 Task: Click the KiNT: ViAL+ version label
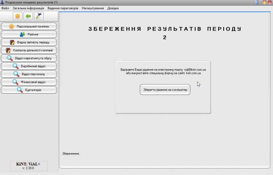click(28, 166)
